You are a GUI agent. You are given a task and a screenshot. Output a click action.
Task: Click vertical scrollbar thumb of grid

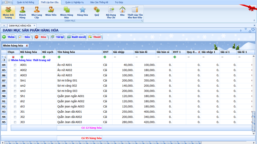(x=254, y=121)
